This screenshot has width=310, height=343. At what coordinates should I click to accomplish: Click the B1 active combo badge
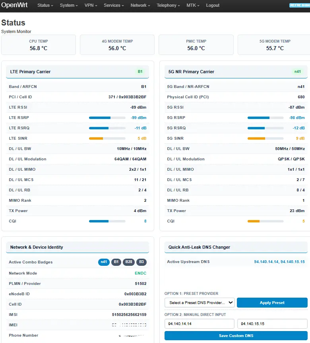tap(116, 262)
